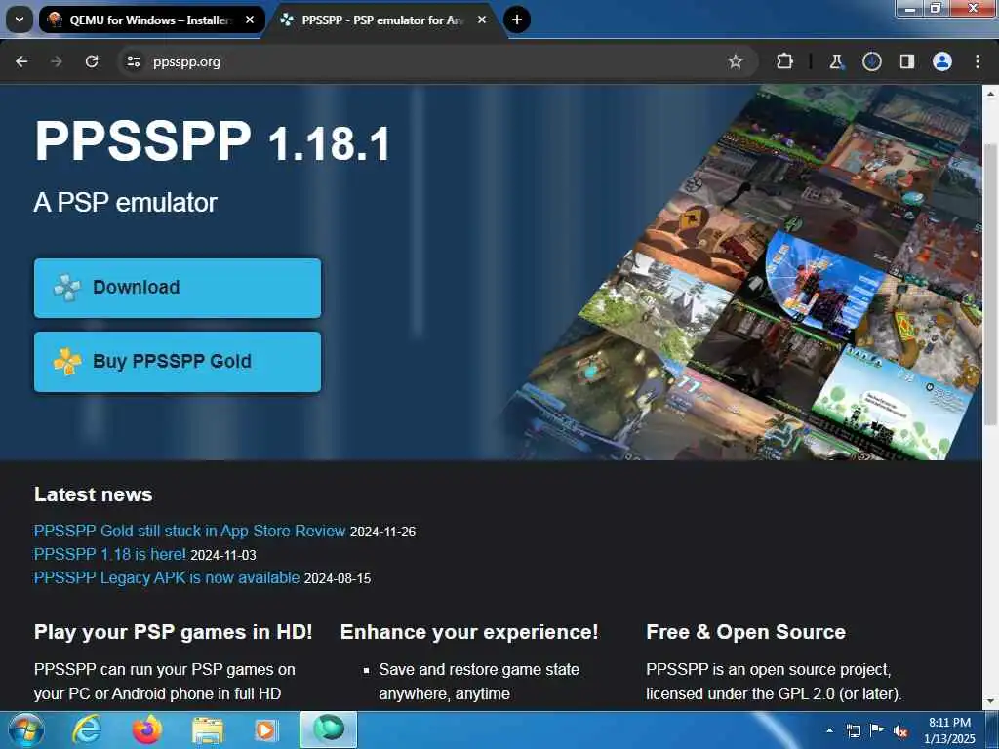Open Action Center flag icon

[877, 730]
